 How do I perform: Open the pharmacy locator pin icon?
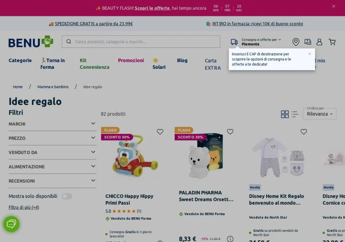pyautogui.click(x=296, y=42)
